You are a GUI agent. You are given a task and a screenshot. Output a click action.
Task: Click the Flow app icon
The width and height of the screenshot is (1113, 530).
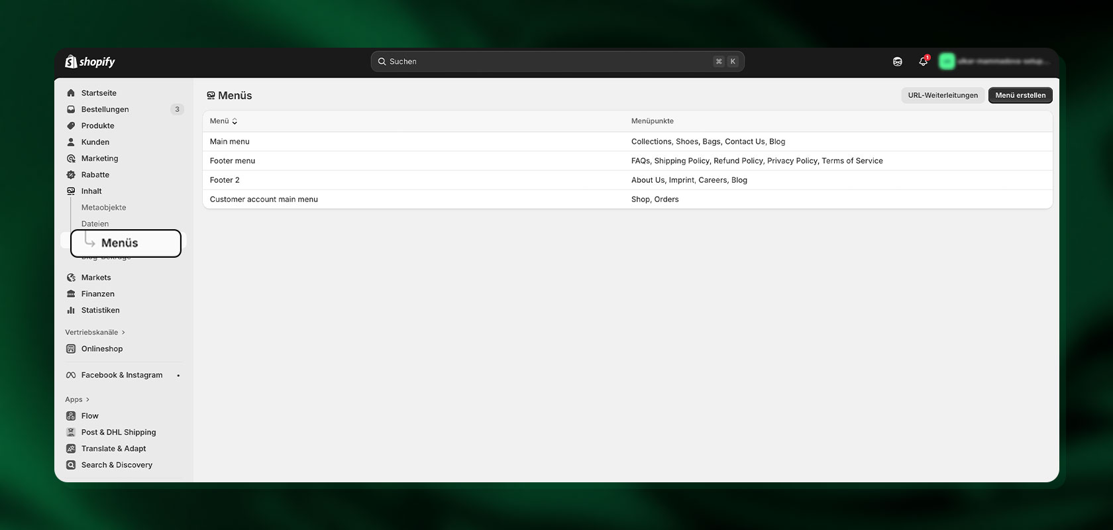pyautogui.click(x=71, y=416)
